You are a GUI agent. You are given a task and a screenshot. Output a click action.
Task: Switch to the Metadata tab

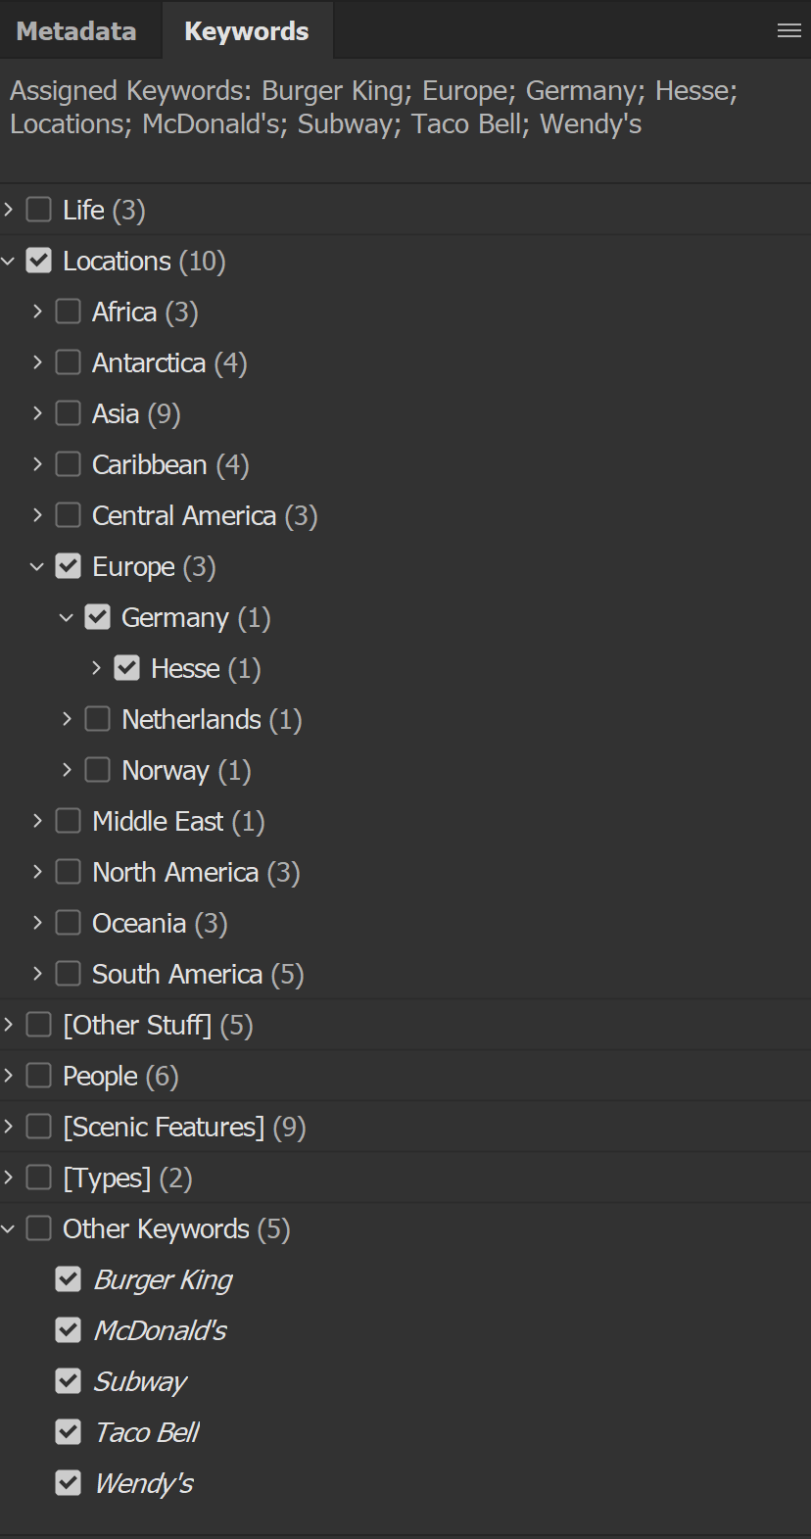tap(76, 31)
